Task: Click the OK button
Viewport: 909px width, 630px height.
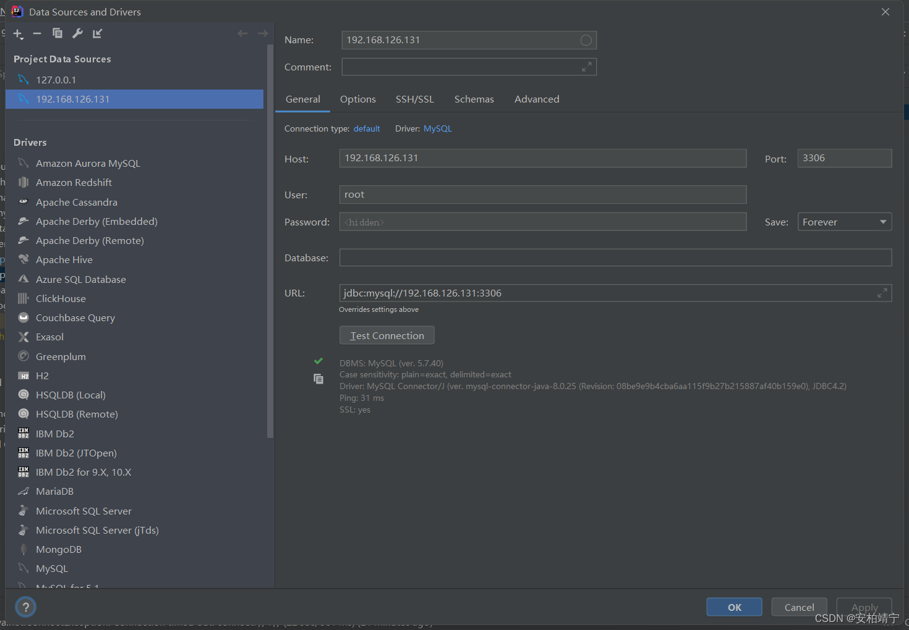Action: pyautogui.click(x=735, y=607)
